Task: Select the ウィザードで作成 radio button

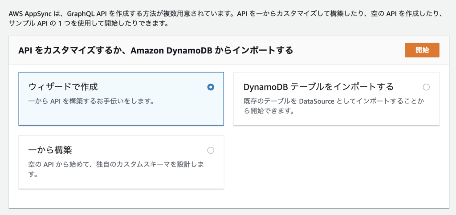Action: click(x=211, y=87)
